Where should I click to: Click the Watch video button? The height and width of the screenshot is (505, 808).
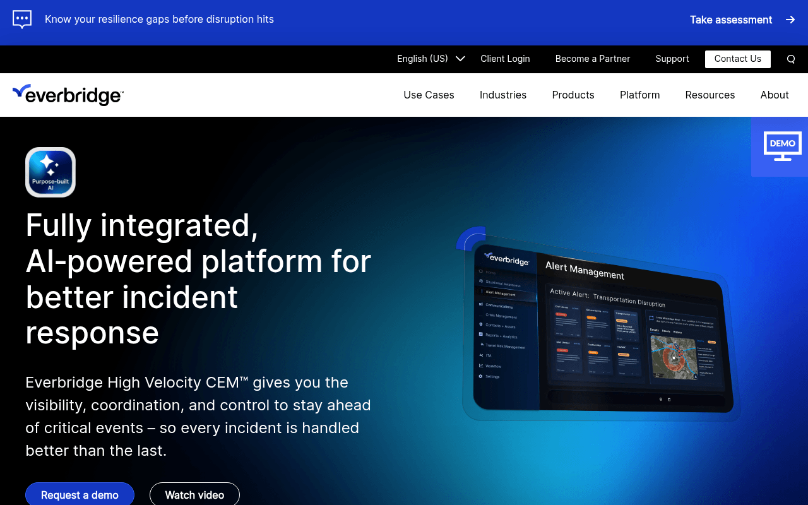click(194, 494)
